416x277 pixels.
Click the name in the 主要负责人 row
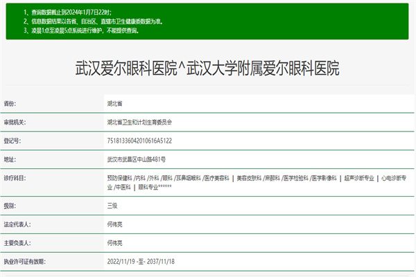[114, 243]
